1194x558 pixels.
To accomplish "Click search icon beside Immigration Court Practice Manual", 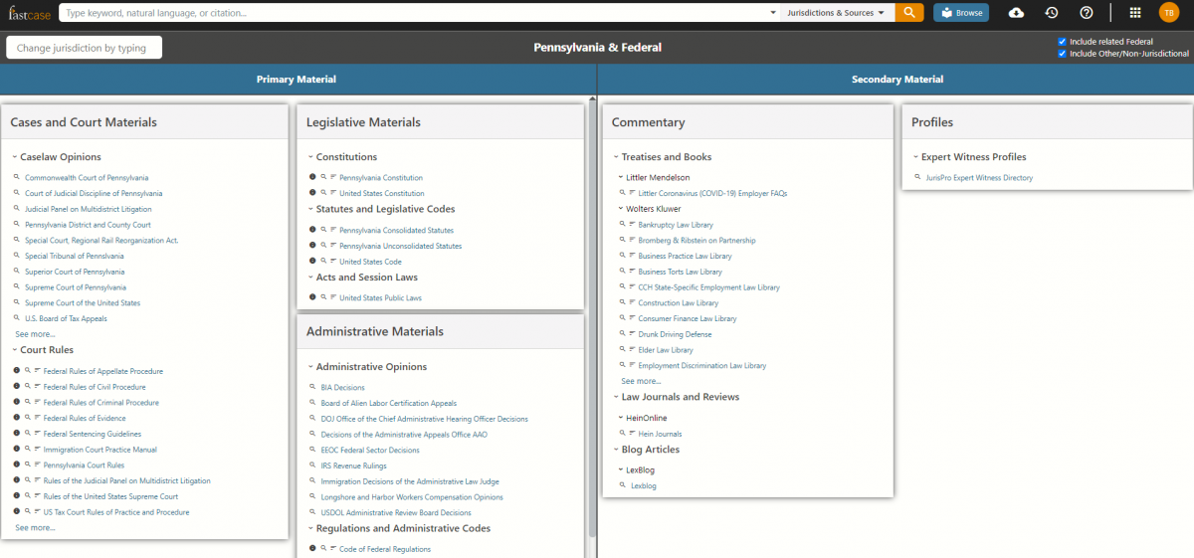I will coord(28,450).
